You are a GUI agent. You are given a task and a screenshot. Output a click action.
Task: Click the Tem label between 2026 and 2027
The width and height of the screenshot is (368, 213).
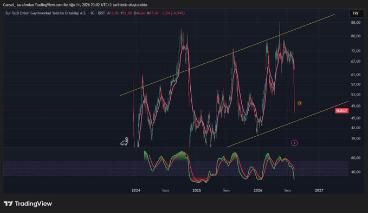[x=287, y=190]
